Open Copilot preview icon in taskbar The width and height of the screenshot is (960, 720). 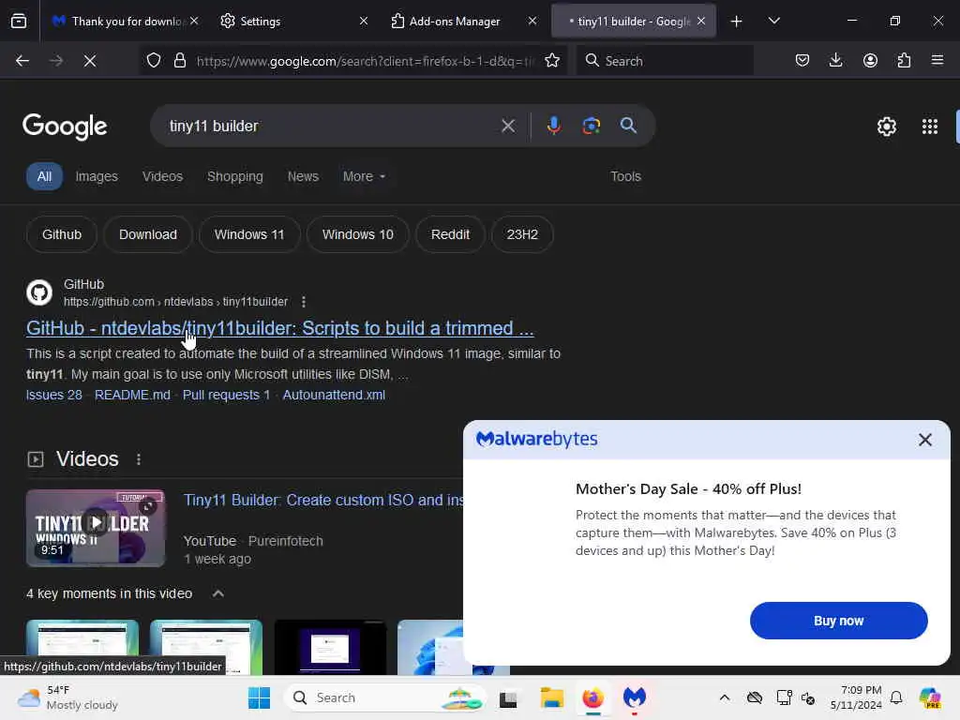[930, 697]
